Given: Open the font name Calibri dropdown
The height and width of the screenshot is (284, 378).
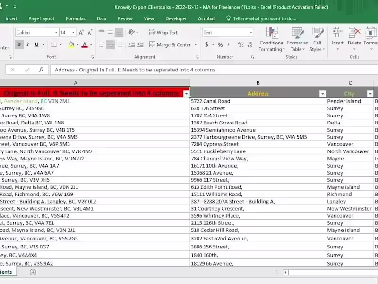Looking at the screenshot, I should 56,32.
